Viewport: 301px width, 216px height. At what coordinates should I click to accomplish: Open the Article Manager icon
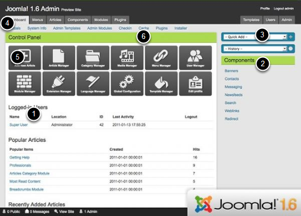(x=59, y=58)
